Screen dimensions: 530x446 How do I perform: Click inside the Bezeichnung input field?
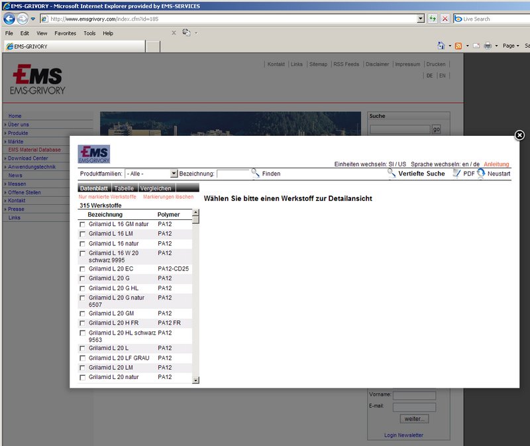(233, 173)
